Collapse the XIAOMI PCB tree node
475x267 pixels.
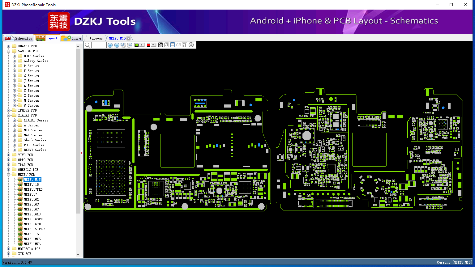pyautogui.click(x=9, y=115)
